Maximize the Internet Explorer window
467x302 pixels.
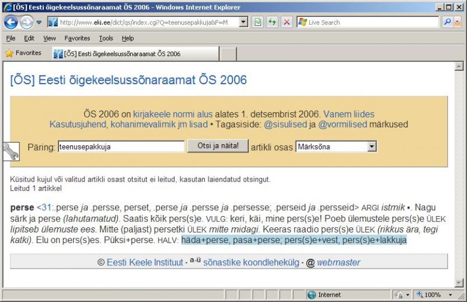pos(449,7)
